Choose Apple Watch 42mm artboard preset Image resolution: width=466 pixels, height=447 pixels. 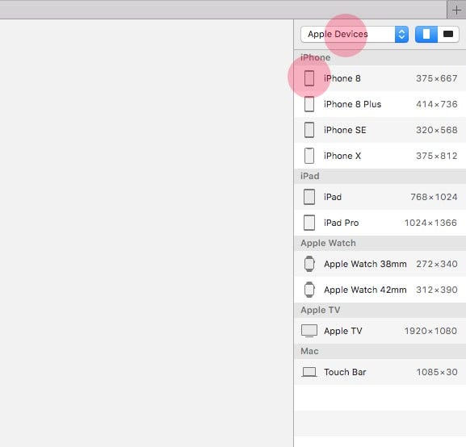[380, 290]
